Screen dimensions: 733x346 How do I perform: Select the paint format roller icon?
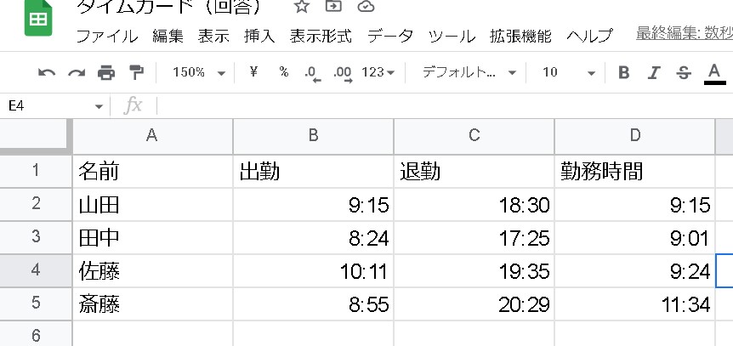click(x=136, y=72)
